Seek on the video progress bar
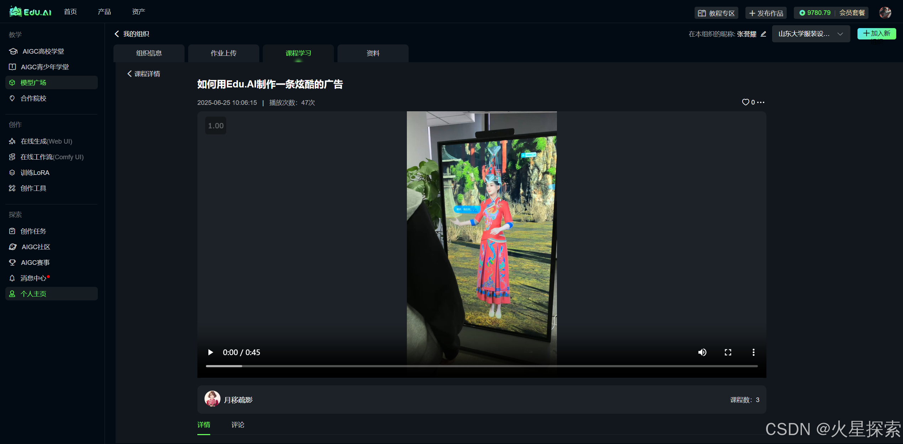 tap(482, 366)
